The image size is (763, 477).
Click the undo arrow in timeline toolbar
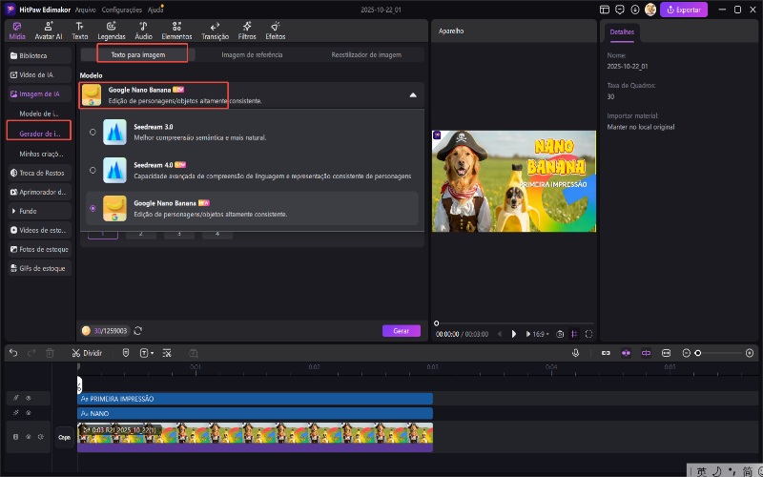13,353
